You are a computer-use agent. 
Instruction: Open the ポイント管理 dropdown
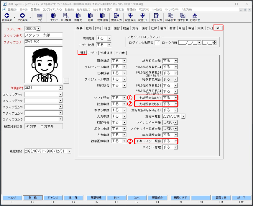click(176, 147)
